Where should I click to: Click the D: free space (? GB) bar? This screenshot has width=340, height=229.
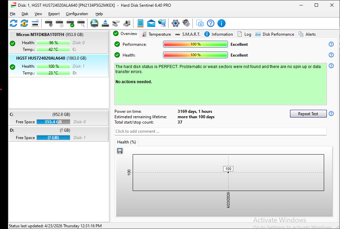point(53,137)
